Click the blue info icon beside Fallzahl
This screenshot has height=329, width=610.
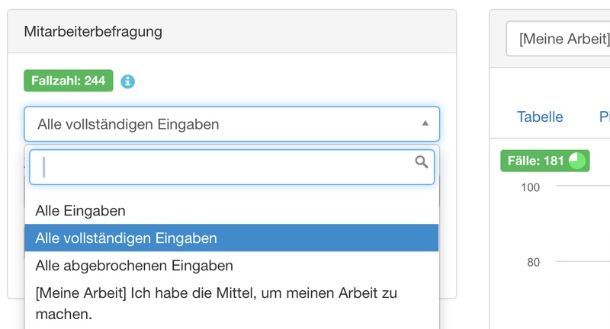tap(127, 81)
